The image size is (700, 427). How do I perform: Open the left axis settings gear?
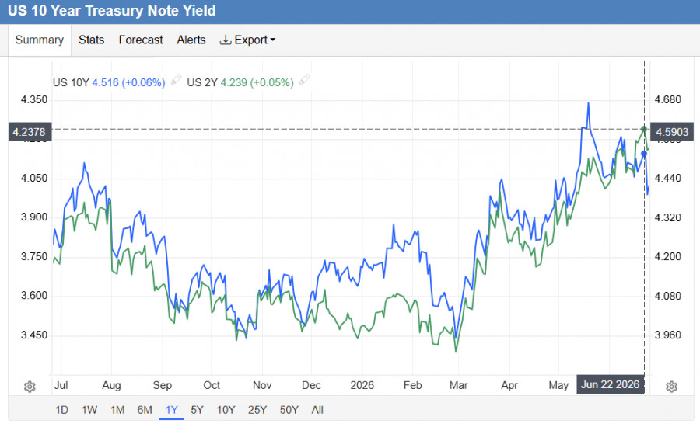[x=30, y=386]
